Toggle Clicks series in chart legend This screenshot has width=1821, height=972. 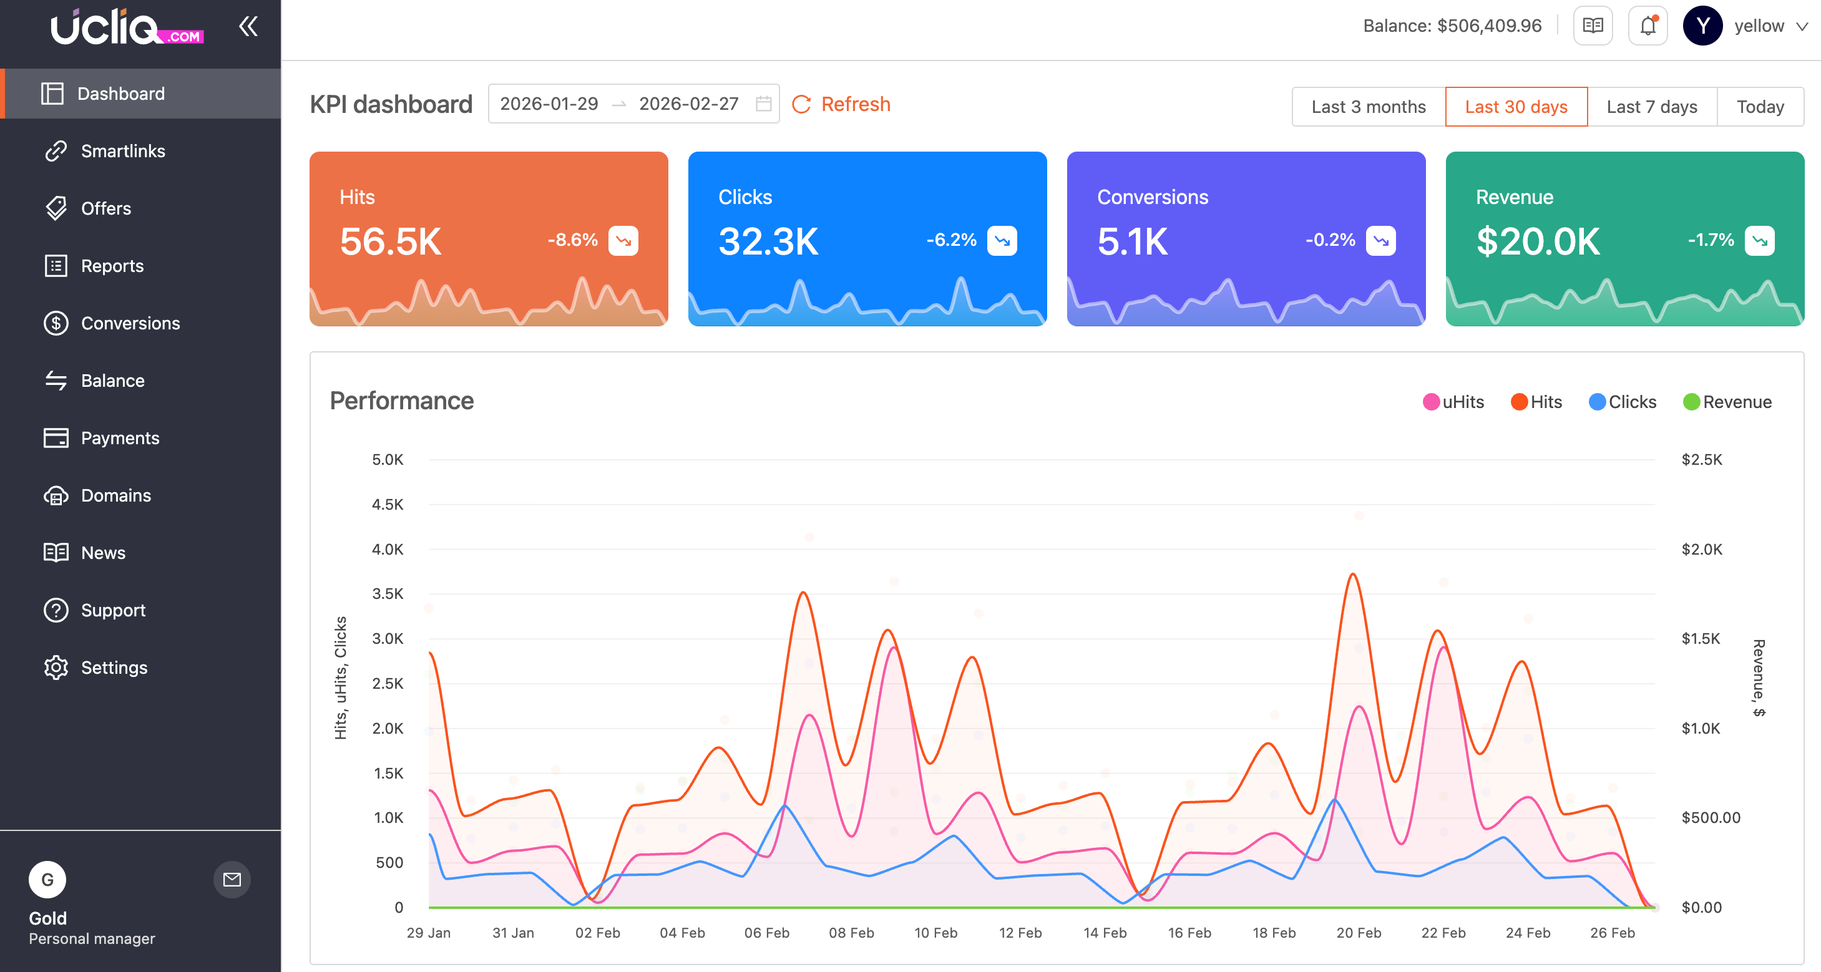click(x=1622, y=402)
